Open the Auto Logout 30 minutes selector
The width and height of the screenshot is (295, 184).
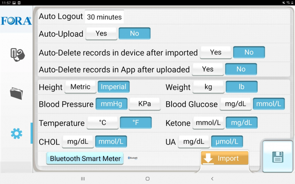[104, 17]
